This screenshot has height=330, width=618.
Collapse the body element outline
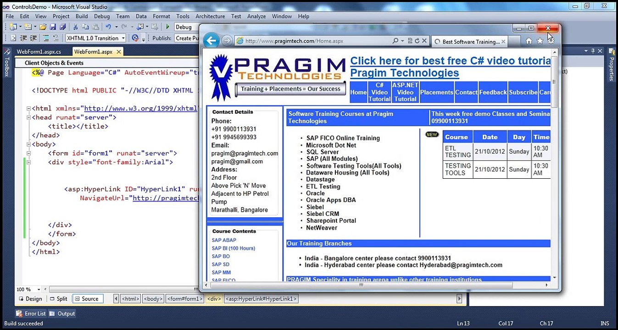pyautogui.click(x=28, y=144)
